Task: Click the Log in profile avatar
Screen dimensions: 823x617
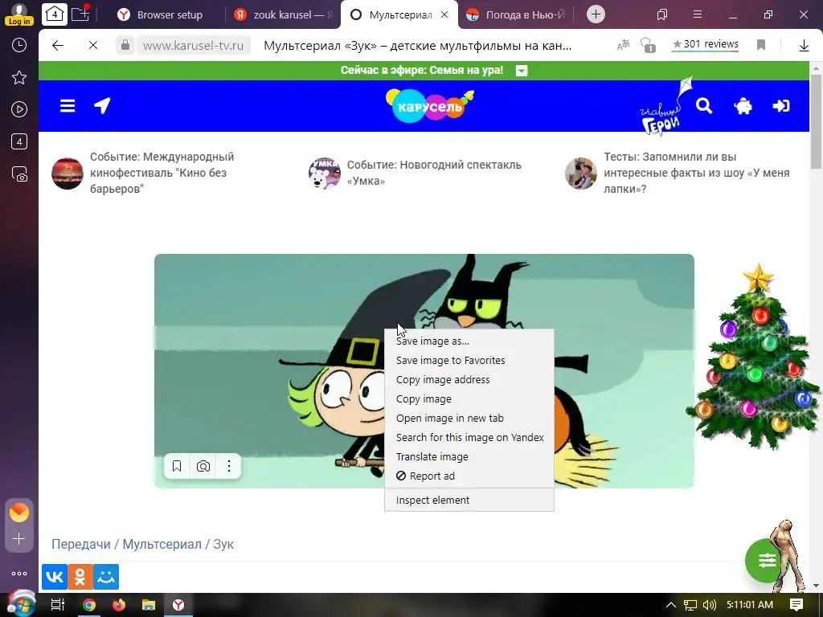Action: click(x=19, y=14)
